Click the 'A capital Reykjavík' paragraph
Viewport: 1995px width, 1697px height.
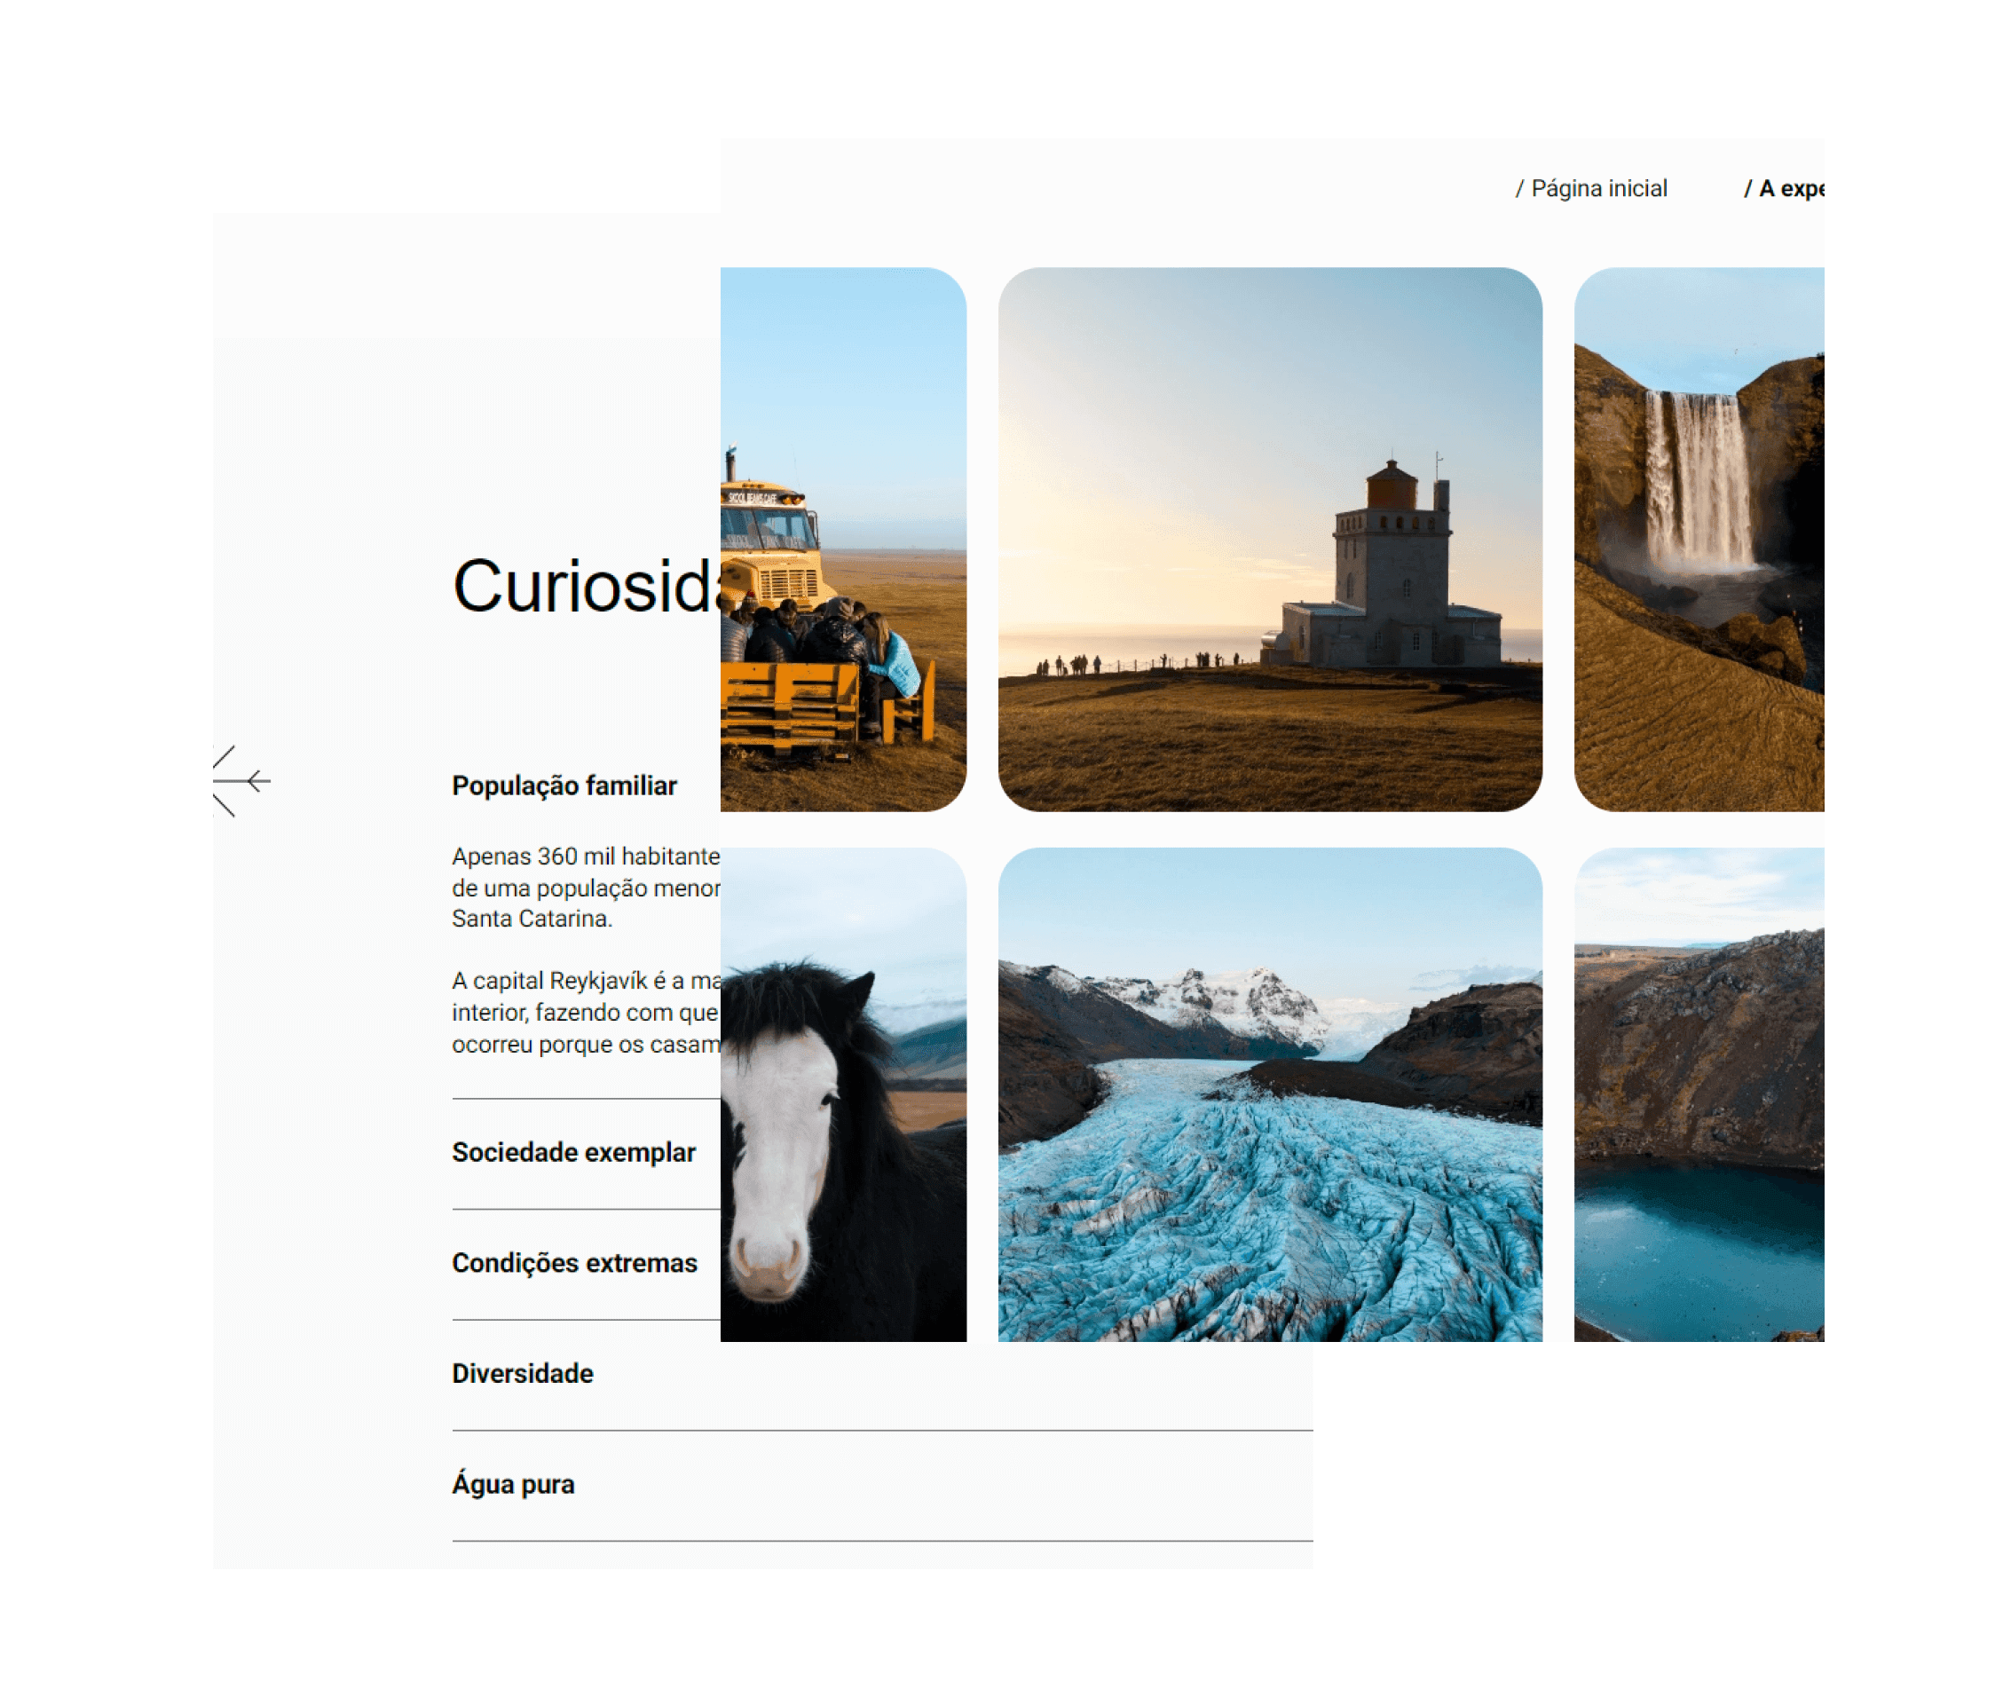tap(585, 1012)
